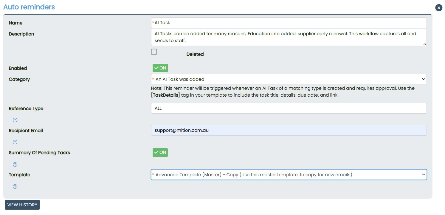Tick the Deleted checkbox
445x215 pixels.
[x=154, y=52]
